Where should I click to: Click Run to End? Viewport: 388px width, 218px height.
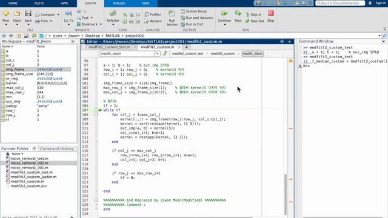[x=192, y=24]
